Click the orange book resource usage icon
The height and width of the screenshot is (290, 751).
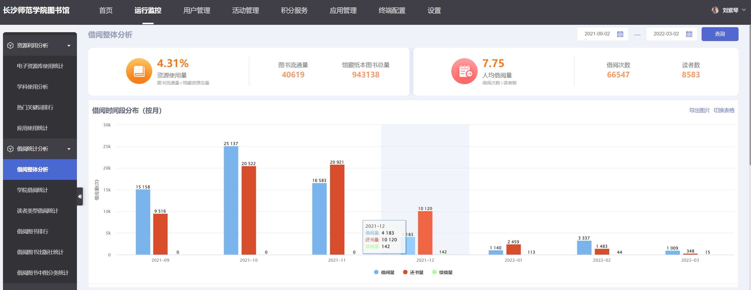coord(139,71)
